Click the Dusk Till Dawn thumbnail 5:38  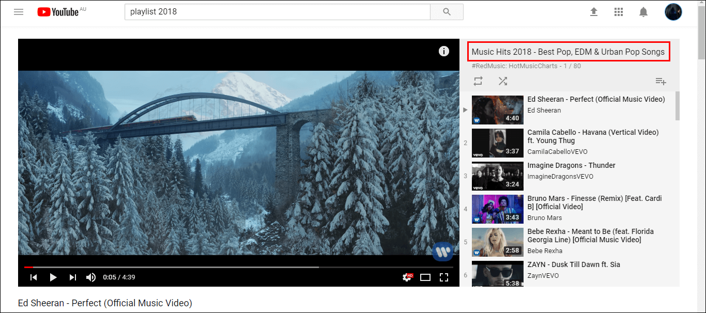click(x=497, y=273)
